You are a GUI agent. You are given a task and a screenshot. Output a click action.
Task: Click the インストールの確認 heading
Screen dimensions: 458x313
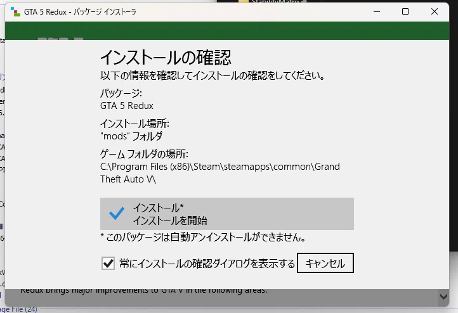coord(166,58)
